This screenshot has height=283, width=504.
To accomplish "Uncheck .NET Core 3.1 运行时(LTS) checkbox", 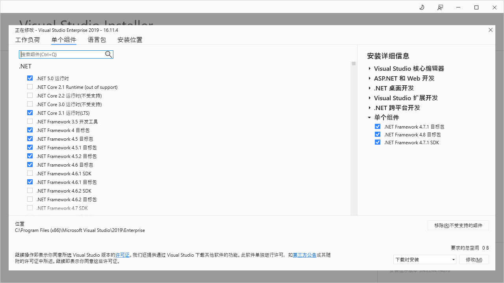I will [x=30, y=113].
